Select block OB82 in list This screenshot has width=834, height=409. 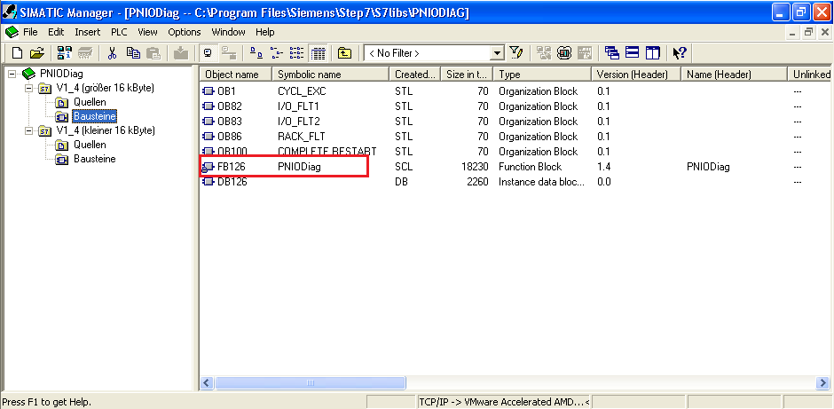(x=229, y=106)
